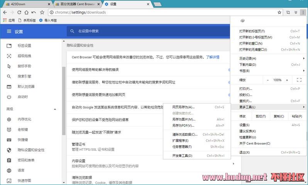Viewport: 308px width, 185px height.
Task: Select 网页另存为(A)... submenu item
Action: (x=197, y=107)
